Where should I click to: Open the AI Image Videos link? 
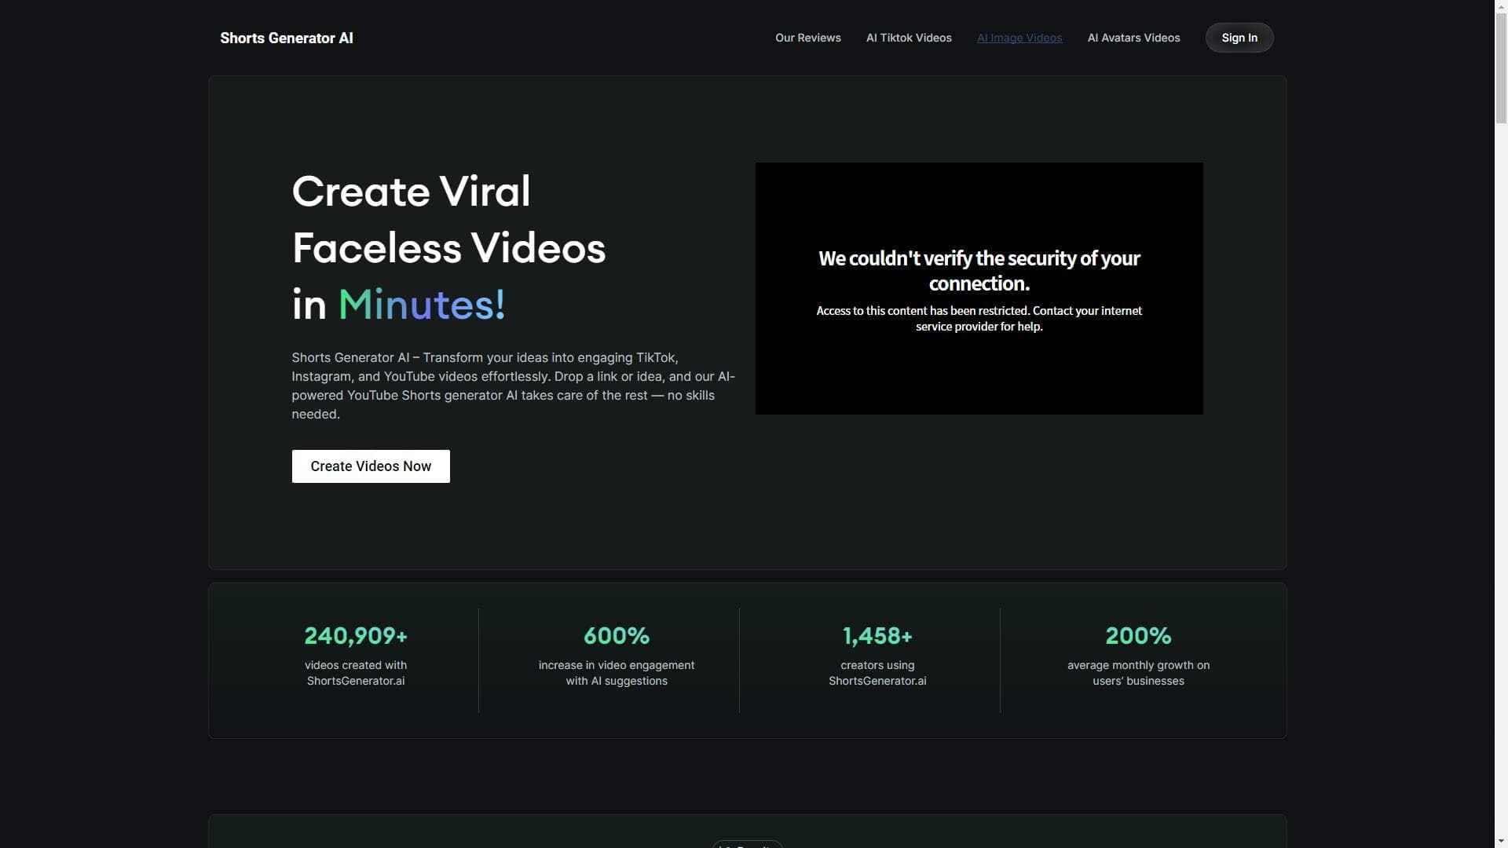(1019, 38)
